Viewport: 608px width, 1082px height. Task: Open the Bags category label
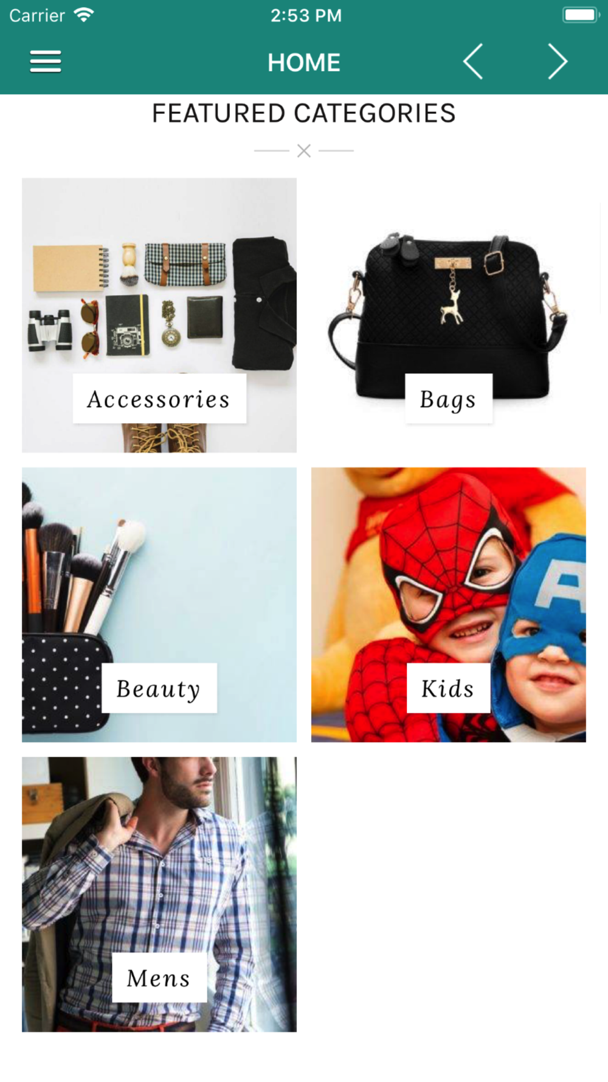[449, 399]
